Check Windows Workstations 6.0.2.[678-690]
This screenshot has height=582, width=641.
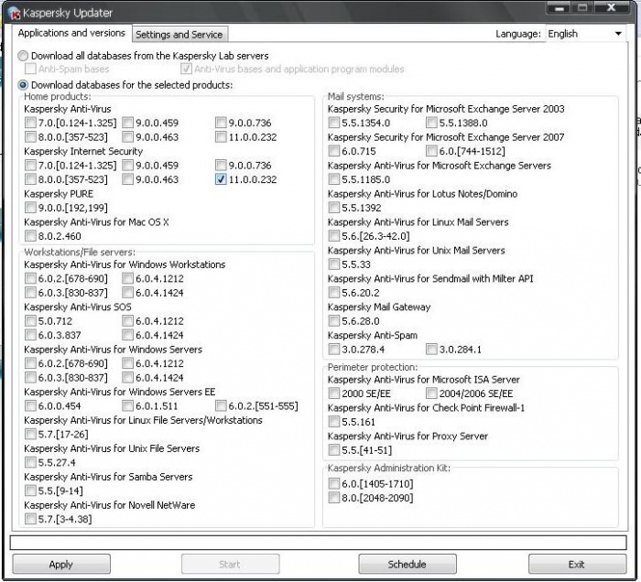pos(30,278)
